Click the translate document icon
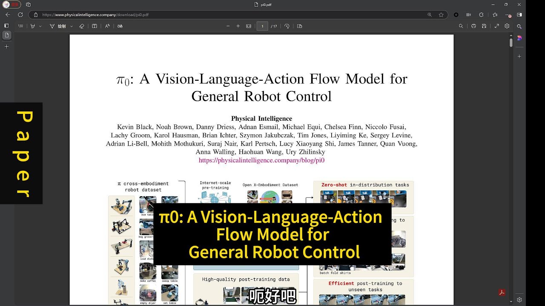This screenshot has height=306, width=545. (120, 26)
